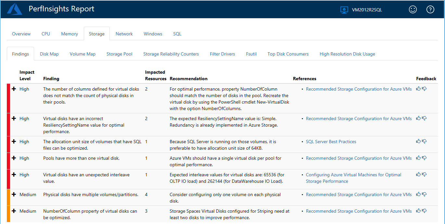Thumbs down the pools with multiple virtual disks finding
This screenshot has height=224, width=445.
point(424,158)
